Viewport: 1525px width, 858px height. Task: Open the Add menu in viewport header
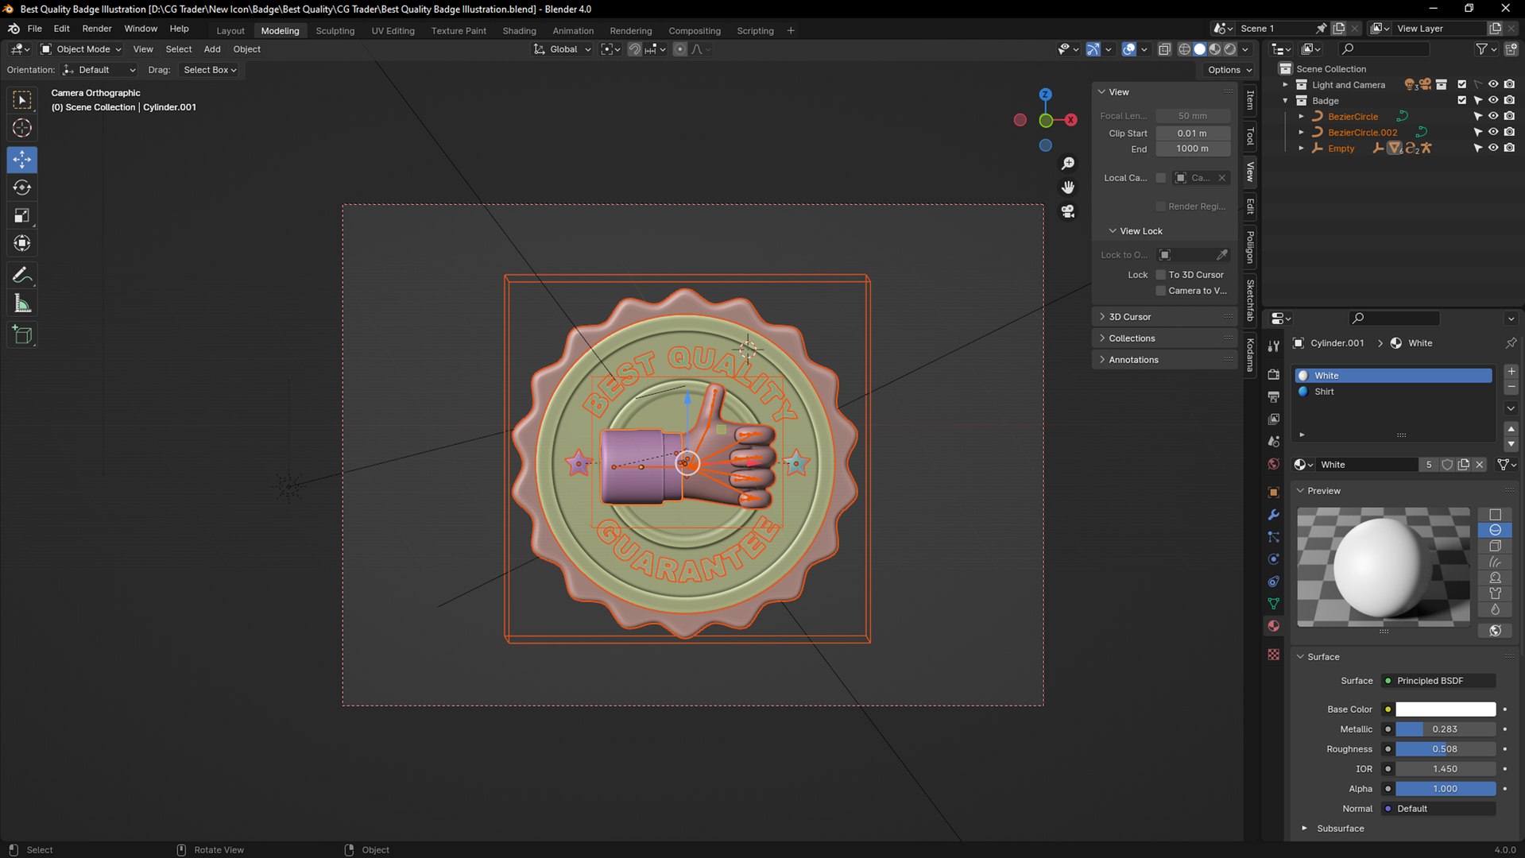click(x=212, y=49)
